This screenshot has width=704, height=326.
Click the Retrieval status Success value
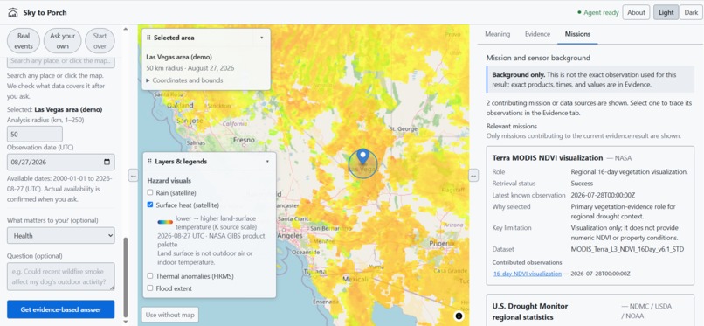(x=582, y=184)
